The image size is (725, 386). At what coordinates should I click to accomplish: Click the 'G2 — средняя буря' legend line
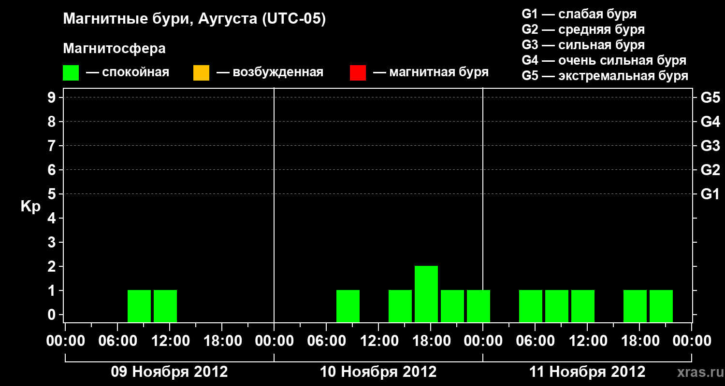(x=583, y=29)
